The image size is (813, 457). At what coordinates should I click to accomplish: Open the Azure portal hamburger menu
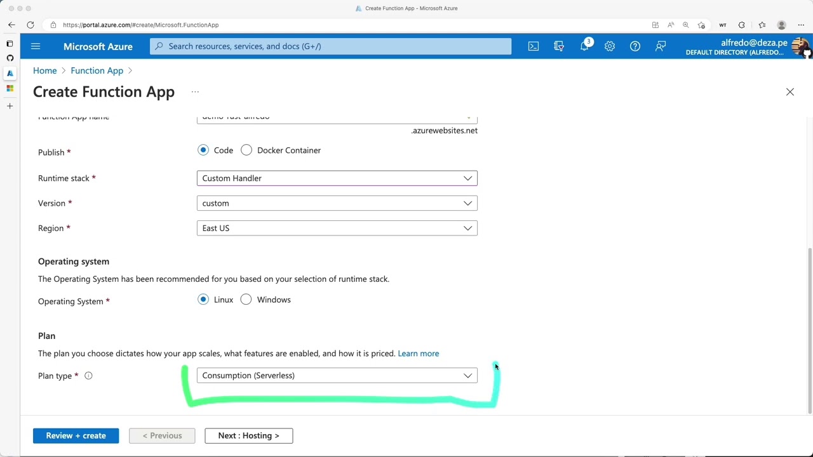coord(36,46)
